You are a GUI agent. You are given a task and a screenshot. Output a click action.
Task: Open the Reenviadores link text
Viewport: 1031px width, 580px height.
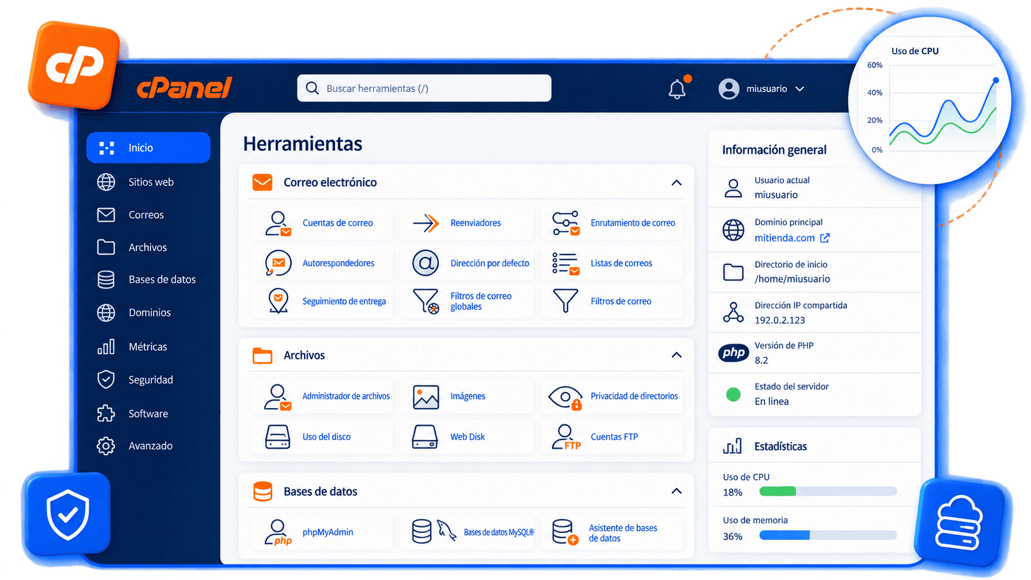coord(475,223)
